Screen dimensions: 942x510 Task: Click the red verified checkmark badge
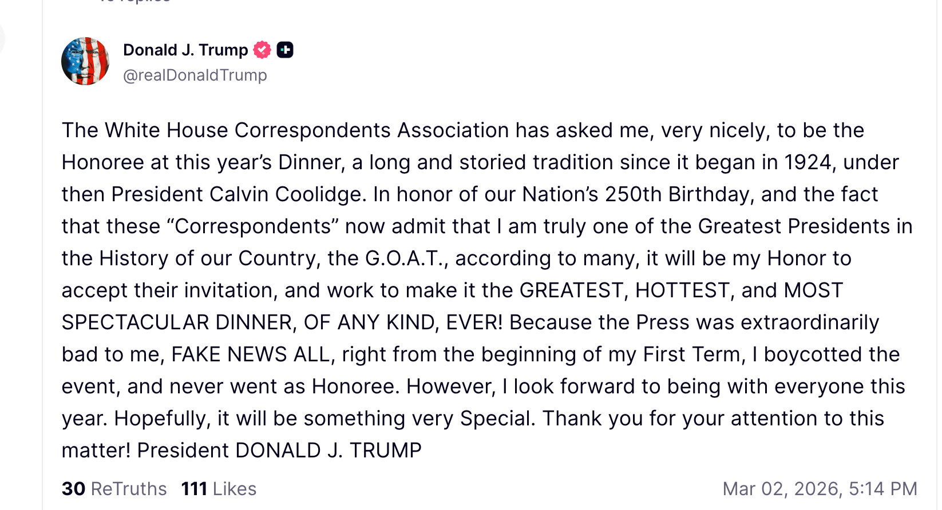click(262, 50)
